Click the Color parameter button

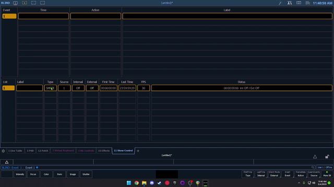click(x=46, y=175)
